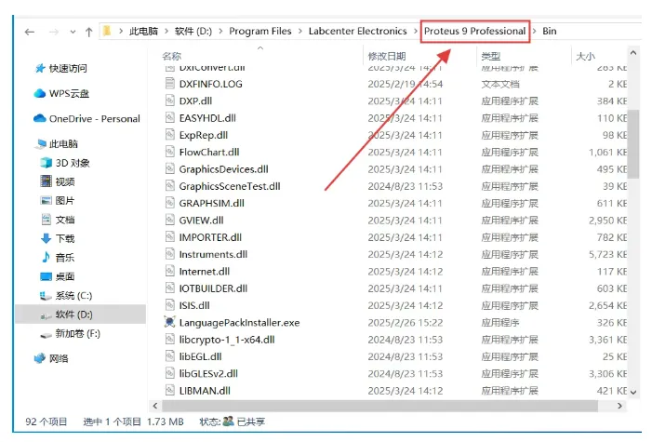
Task: Click the GraphicsSceneTest.dll file icon
Action: tap(169, 186)
